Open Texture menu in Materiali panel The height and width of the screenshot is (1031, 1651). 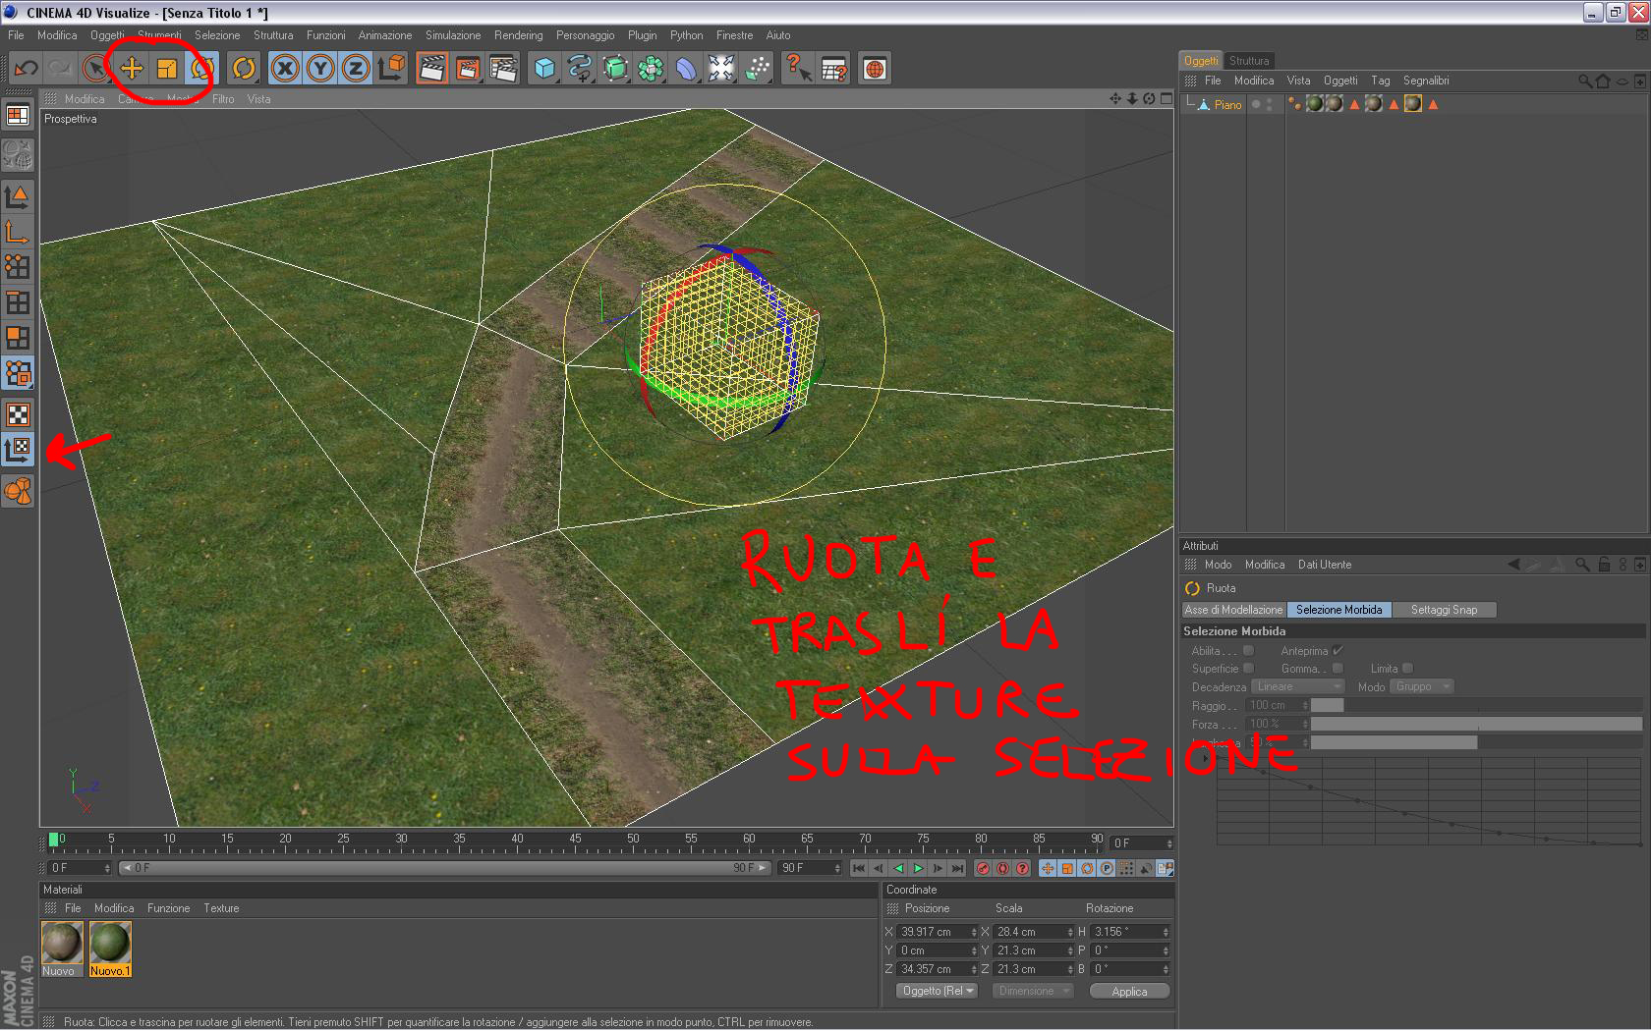(x=221, y=908)
